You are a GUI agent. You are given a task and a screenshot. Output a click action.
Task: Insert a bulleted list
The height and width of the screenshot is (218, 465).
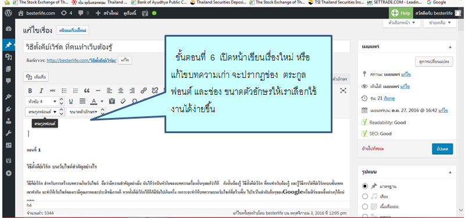(64, 91)
